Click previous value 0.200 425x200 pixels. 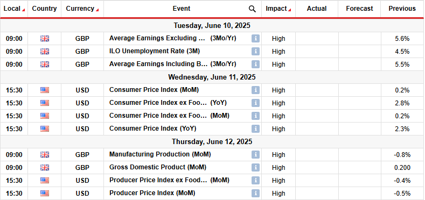(x=402, y=168)
